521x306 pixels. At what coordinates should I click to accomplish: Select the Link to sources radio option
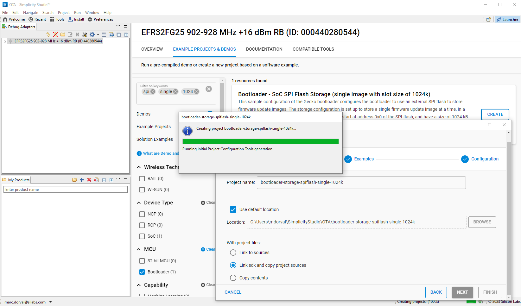coord(233,253)
